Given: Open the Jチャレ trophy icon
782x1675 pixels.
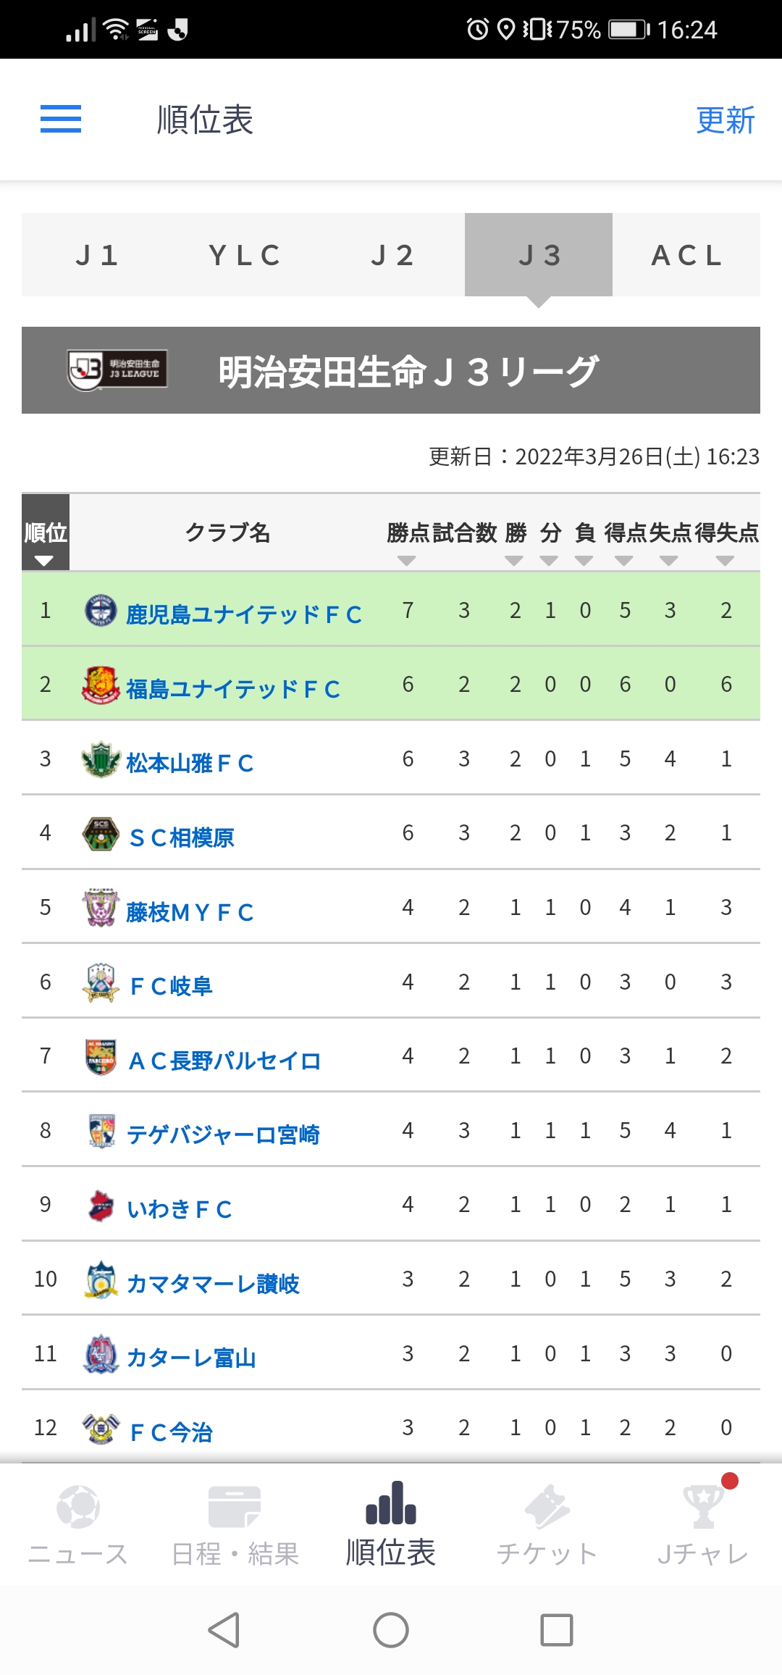Looking at the screenshot, I should (703, 1506).
